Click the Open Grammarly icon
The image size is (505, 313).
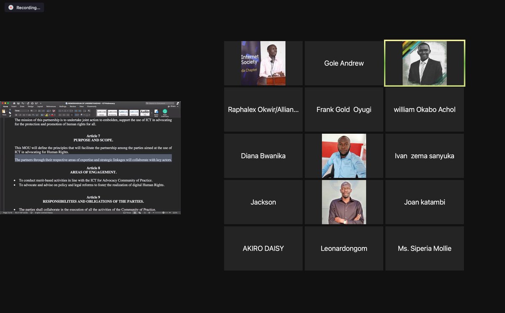[x=165, y=113]
